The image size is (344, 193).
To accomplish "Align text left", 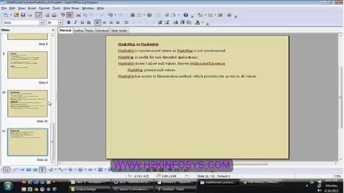I will (x=98, y=23).
